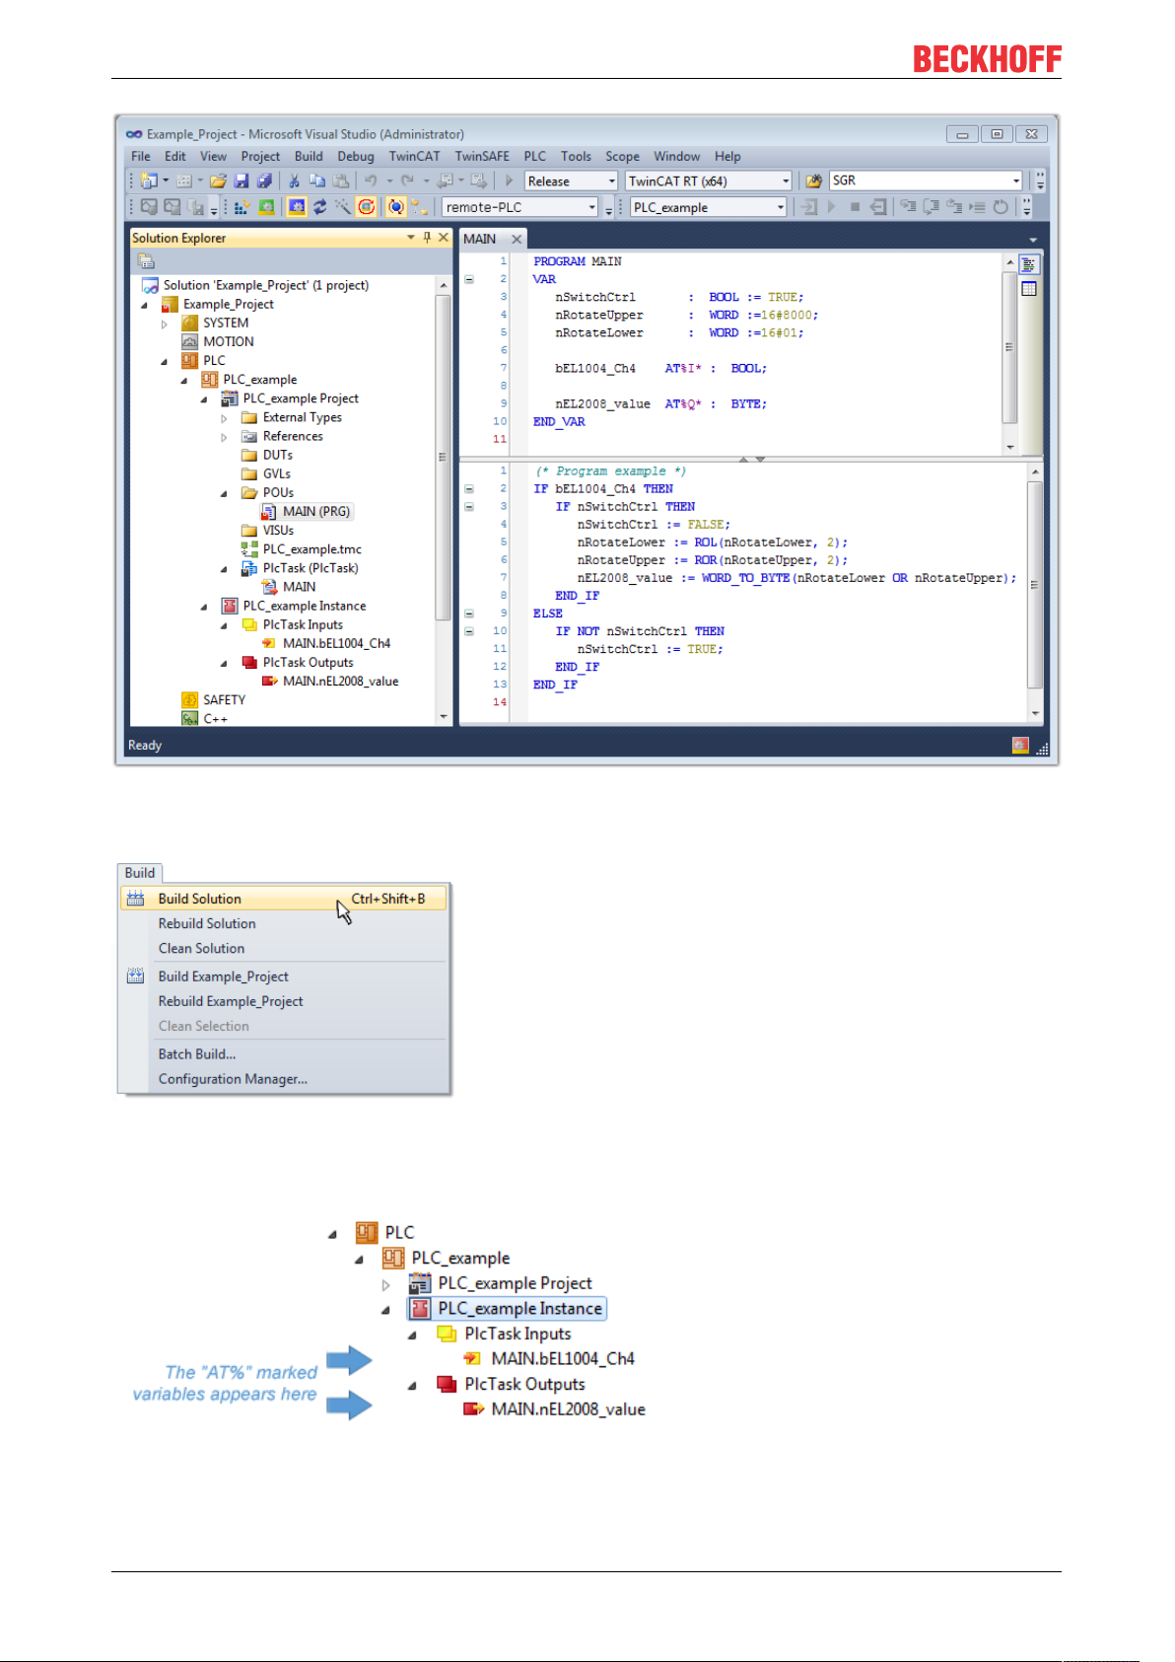Open the Build menu in menu bar

(309, 156)
